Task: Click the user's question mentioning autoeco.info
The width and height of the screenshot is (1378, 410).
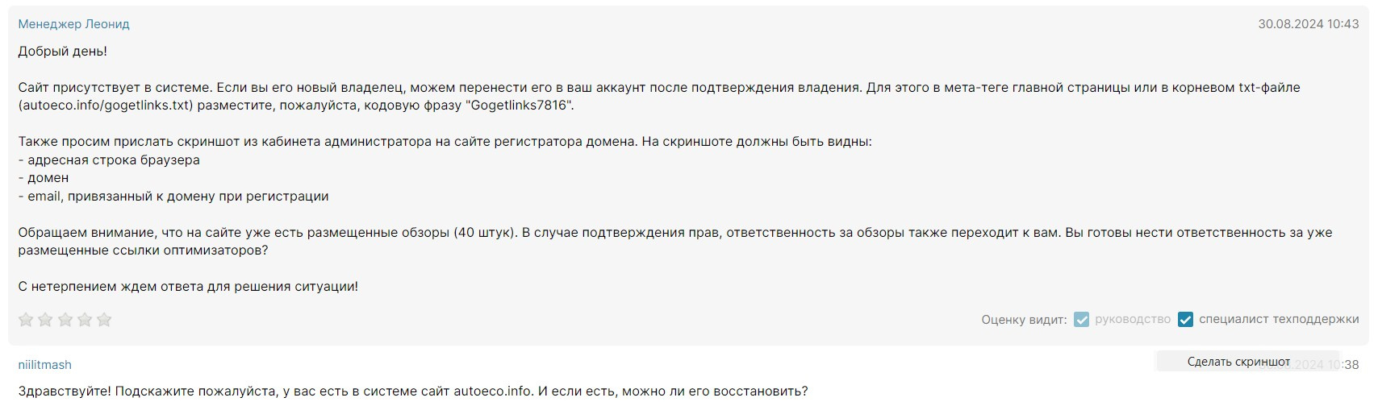Action: 412,391
